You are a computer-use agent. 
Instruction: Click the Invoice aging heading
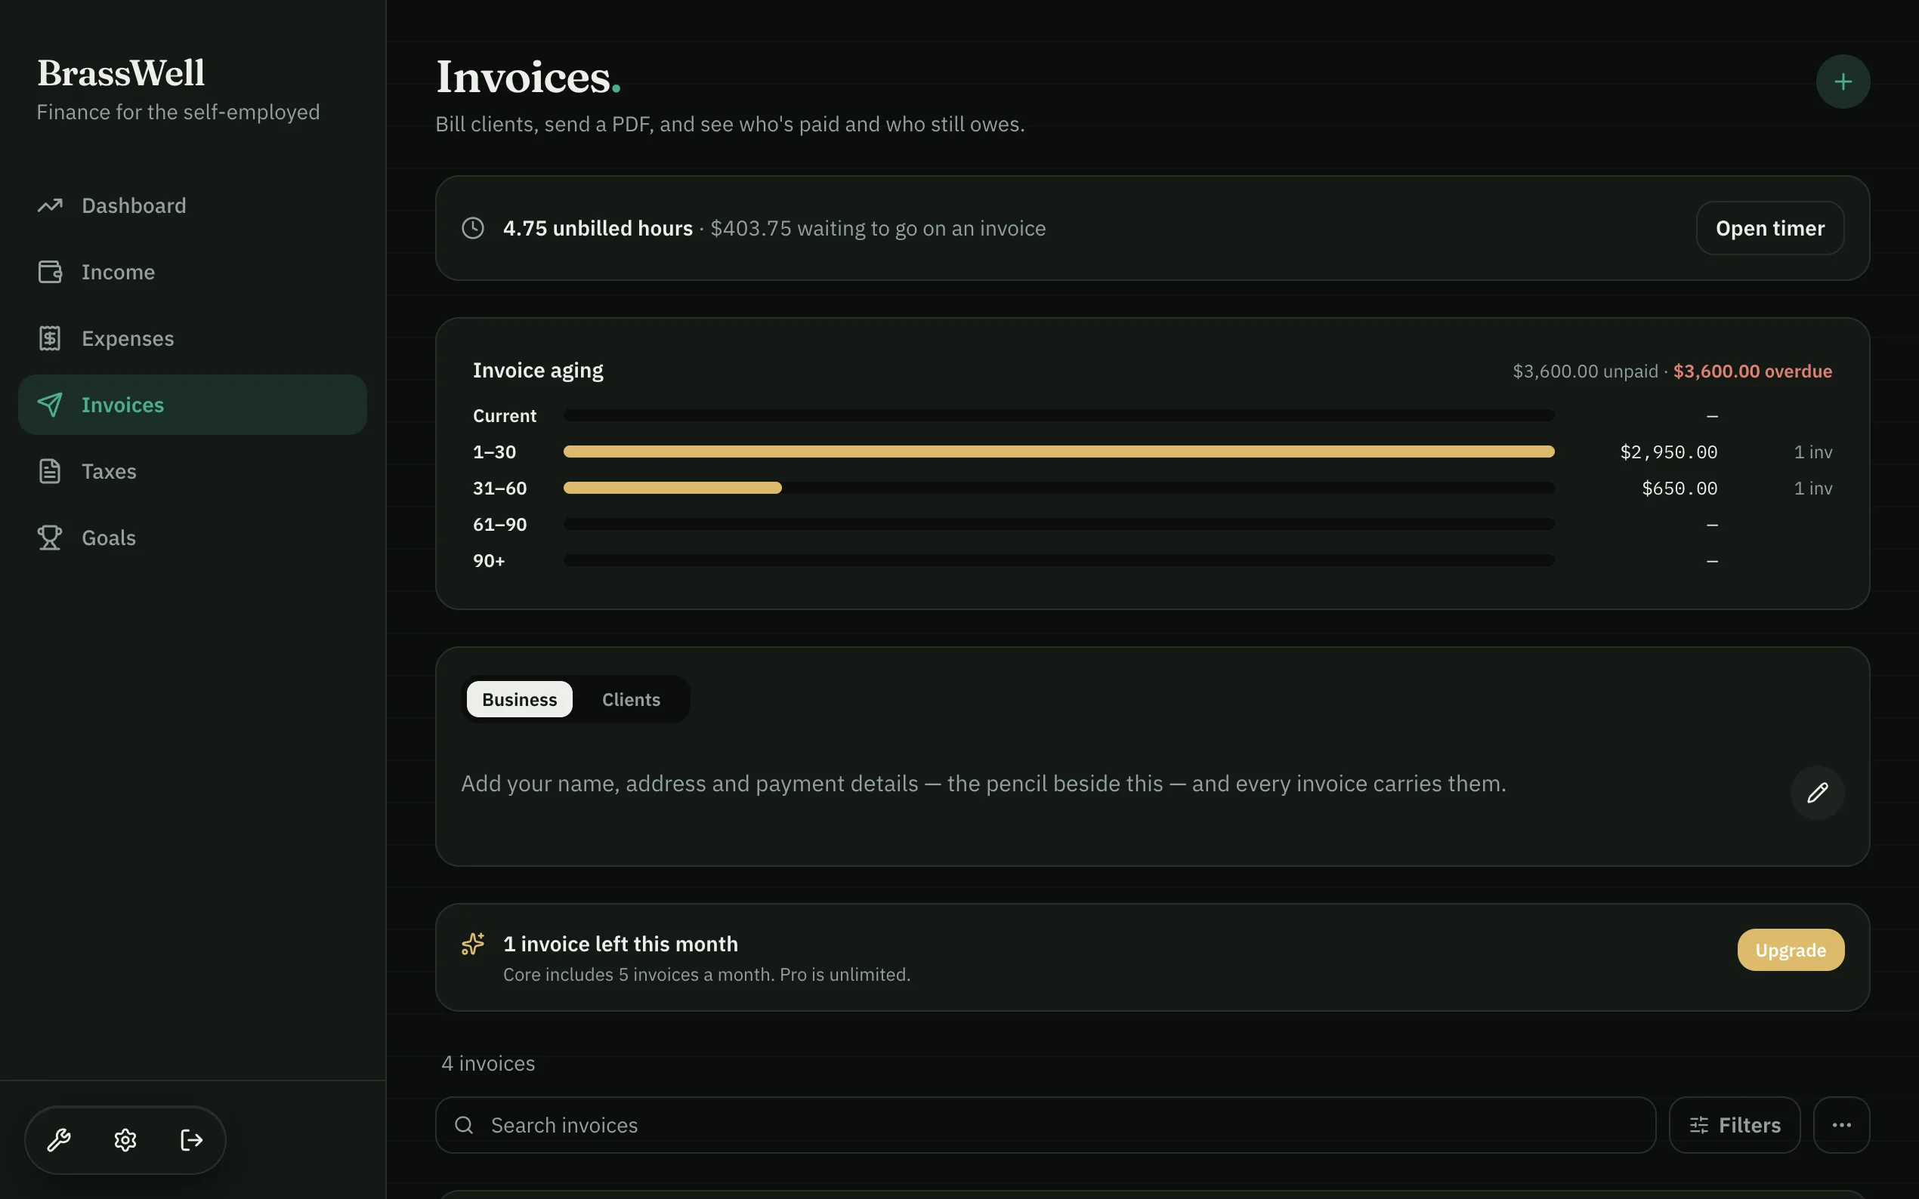click(538, 370)
